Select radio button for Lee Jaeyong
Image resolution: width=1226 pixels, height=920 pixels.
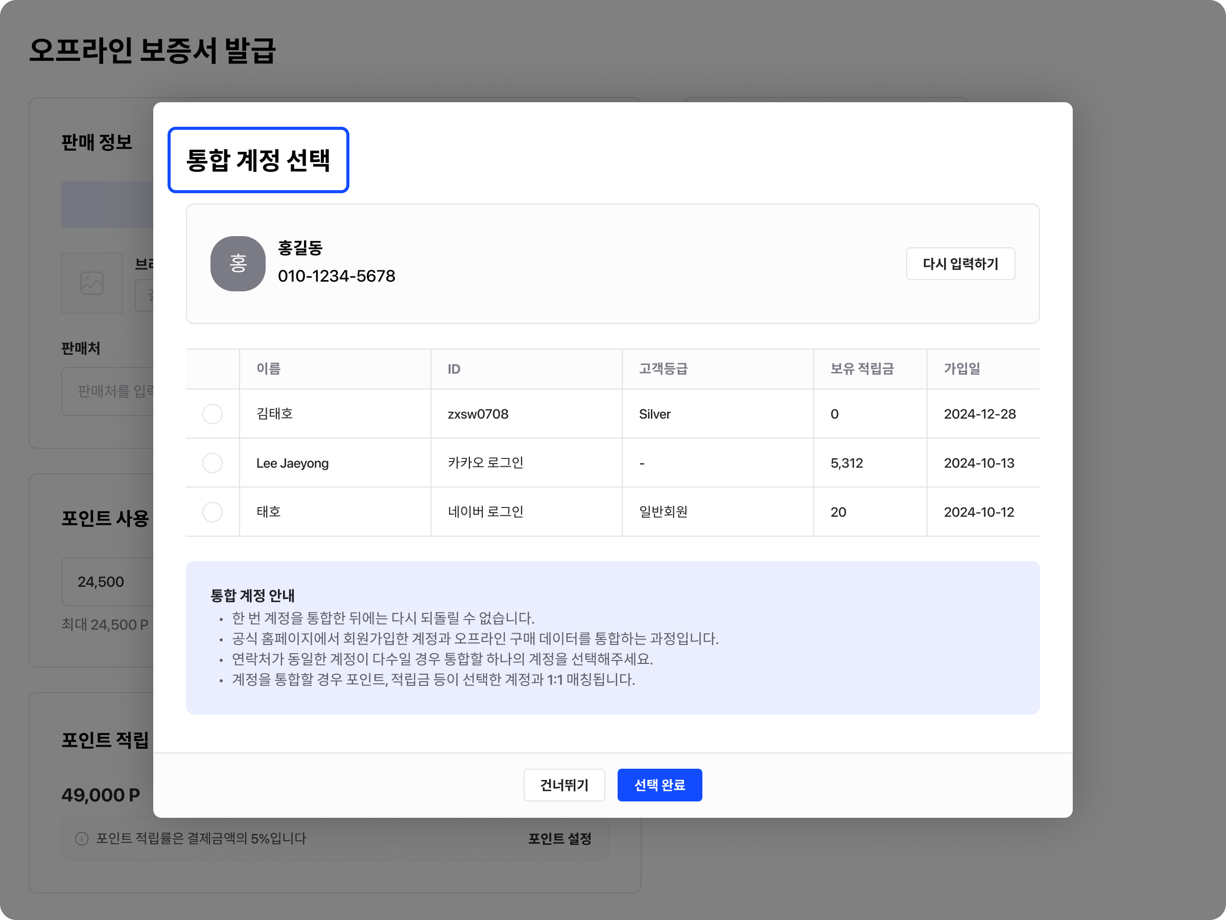click(213, 463)
